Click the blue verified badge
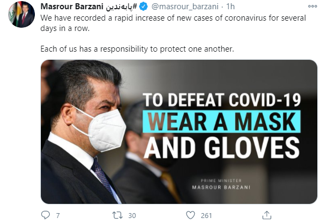 [143, 7]
